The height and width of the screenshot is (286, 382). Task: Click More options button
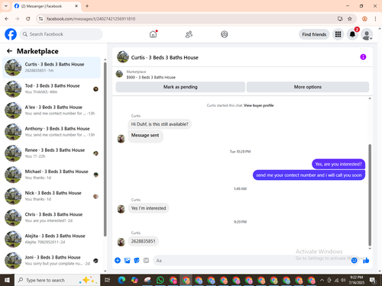pyautogui.click(x=308, y=87)
